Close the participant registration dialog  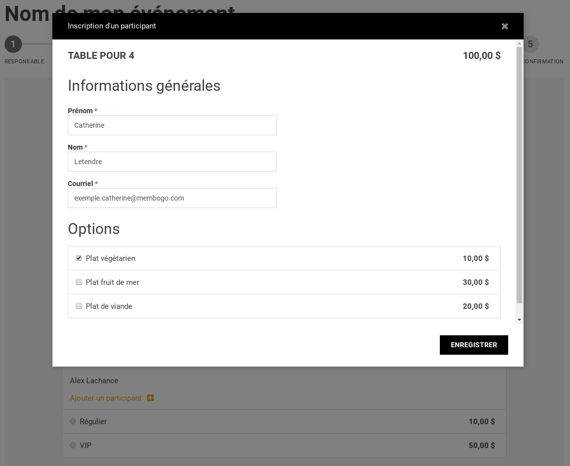[x=505, y=26]
